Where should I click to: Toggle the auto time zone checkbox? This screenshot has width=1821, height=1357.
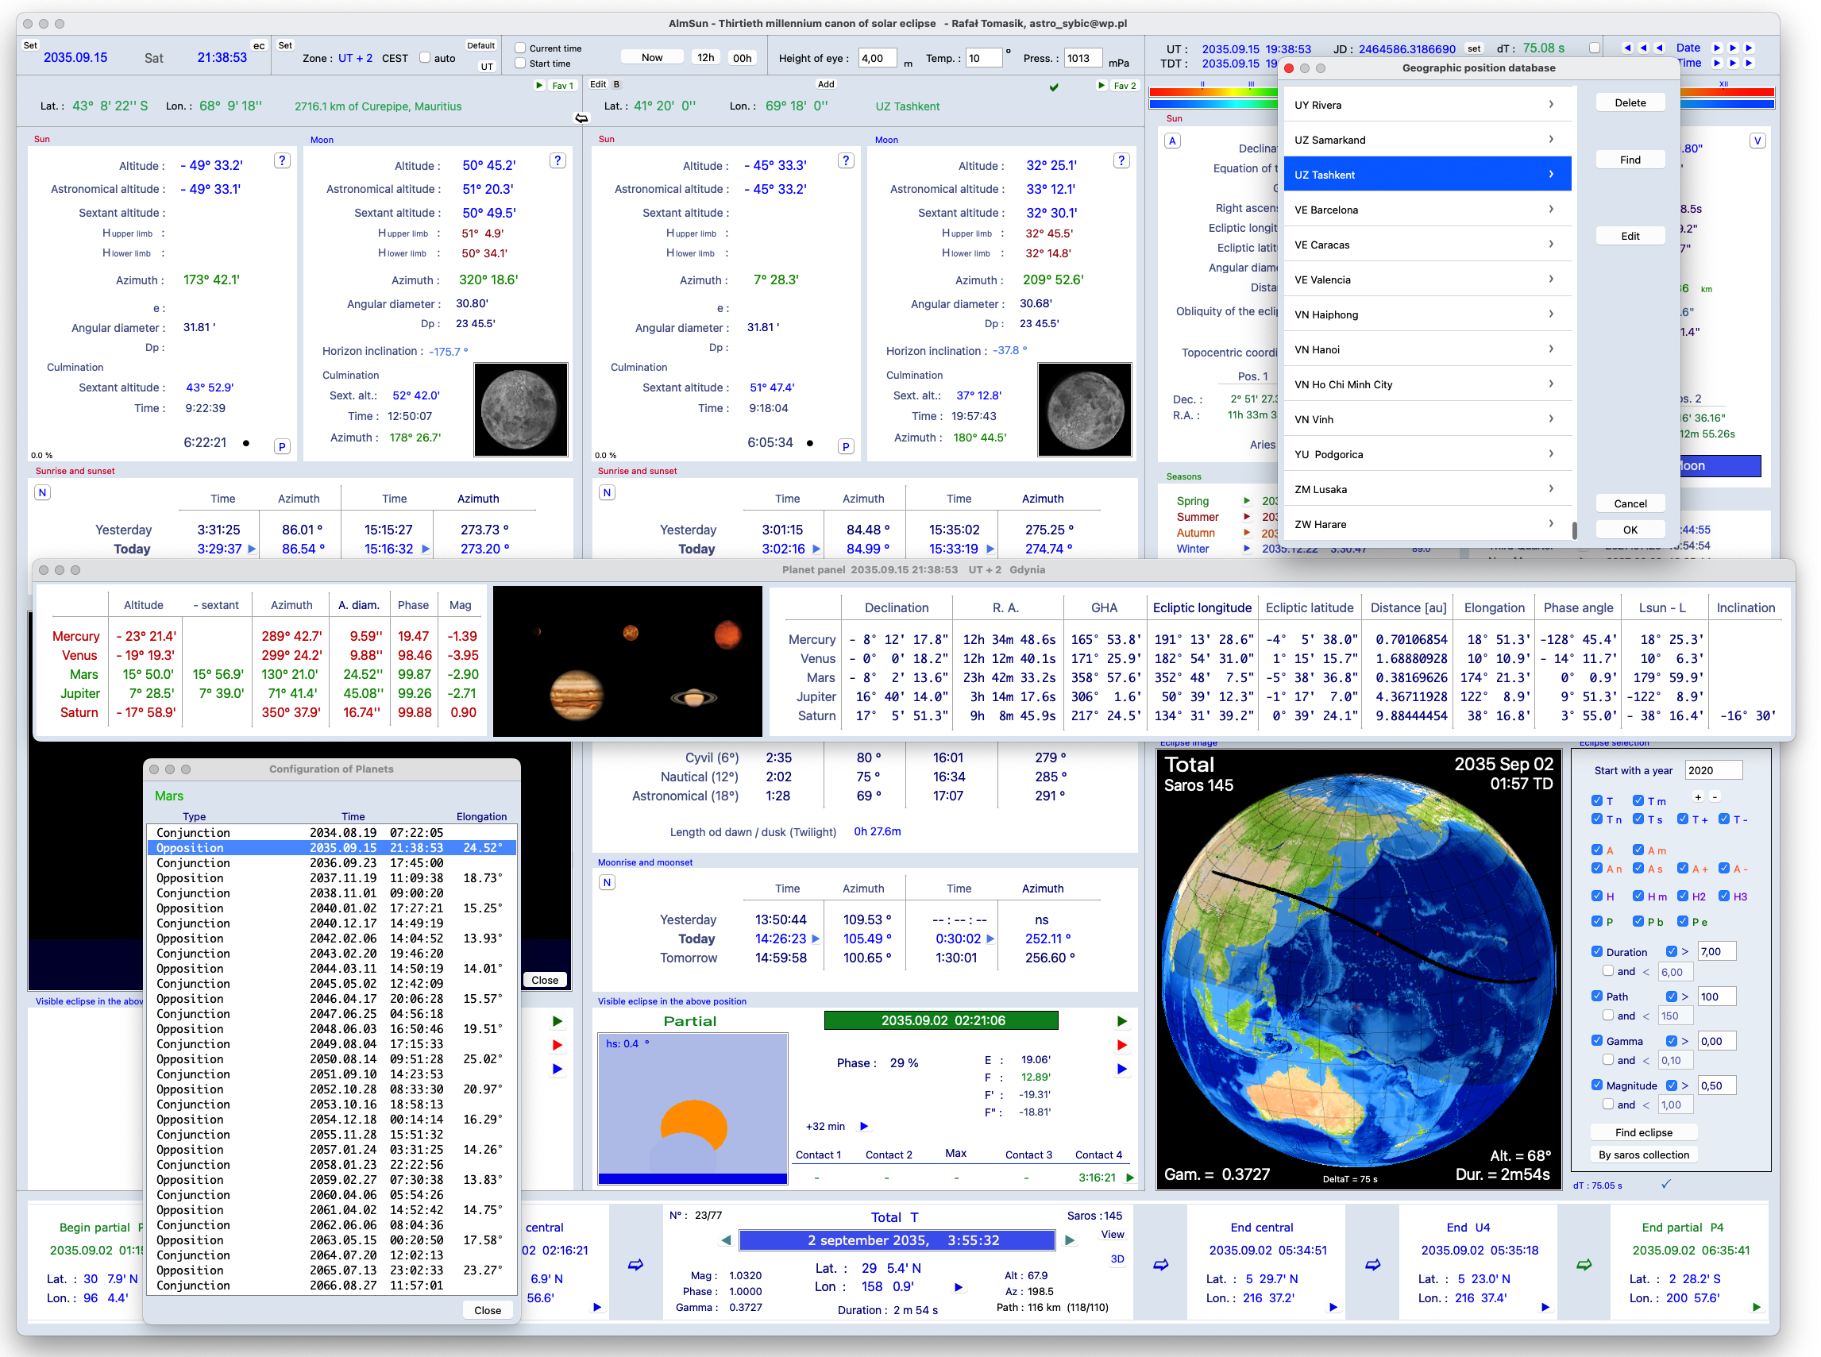point(425,57)
